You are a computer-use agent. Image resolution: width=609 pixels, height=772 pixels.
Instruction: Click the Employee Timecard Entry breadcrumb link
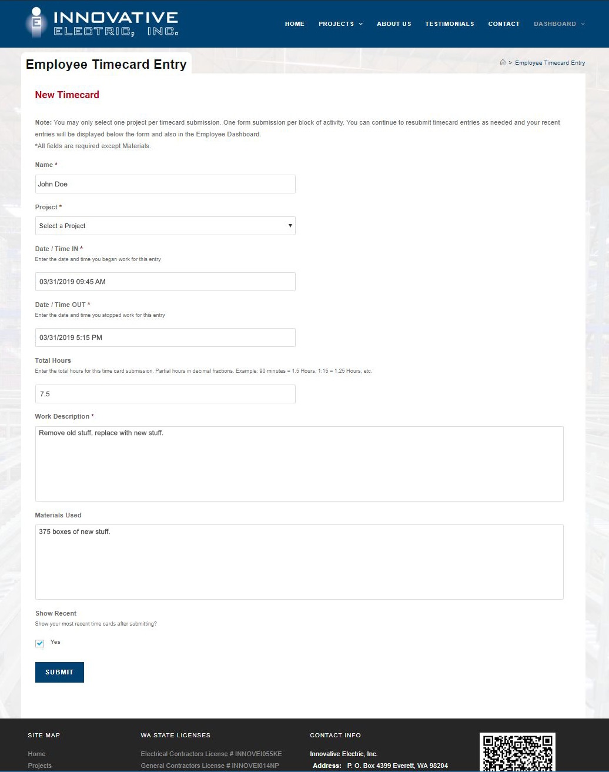click(x=550, y=63)
